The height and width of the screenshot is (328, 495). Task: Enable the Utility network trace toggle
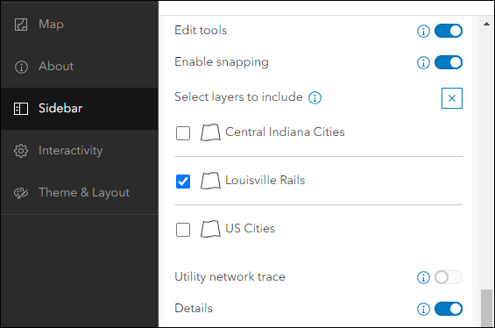coord(449,277)
